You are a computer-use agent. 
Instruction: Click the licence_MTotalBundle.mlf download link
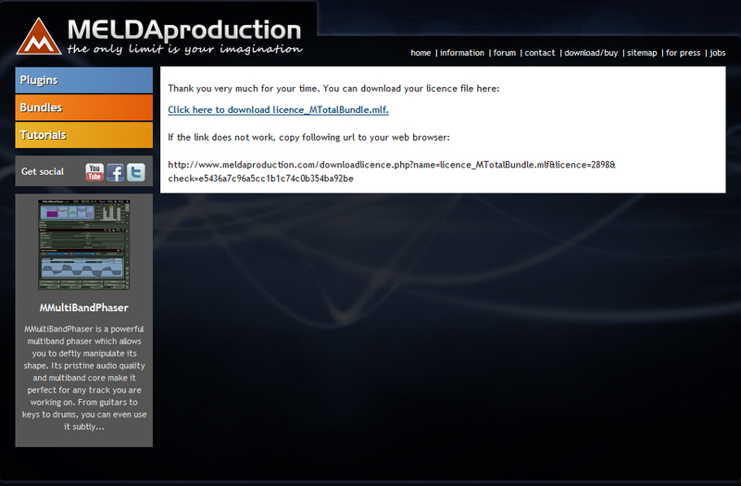click(279, 109)
